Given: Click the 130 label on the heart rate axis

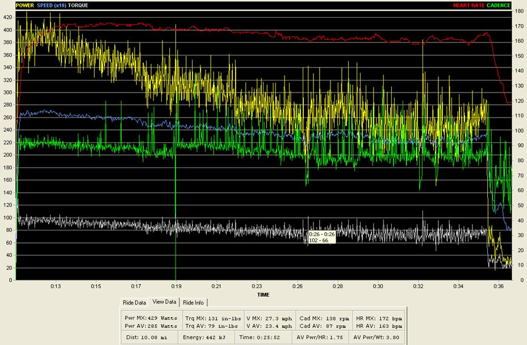Looking at the screenshot, I should pyautogui.click(x=519, y=86).
